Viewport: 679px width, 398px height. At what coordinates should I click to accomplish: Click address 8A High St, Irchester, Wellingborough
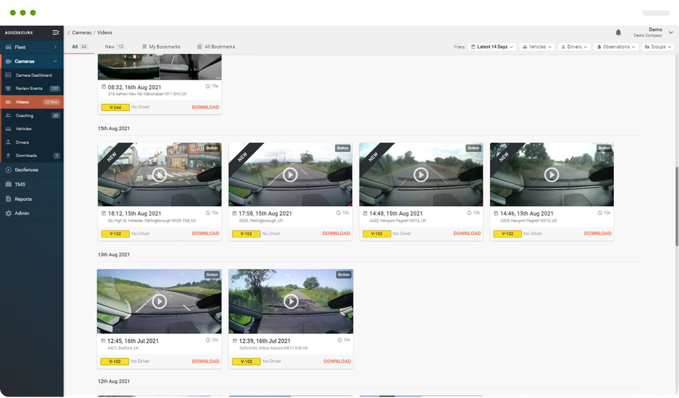(x=152, y=221)
